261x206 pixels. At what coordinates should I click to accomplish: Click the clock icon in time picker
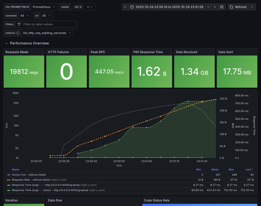pos(132,7)
